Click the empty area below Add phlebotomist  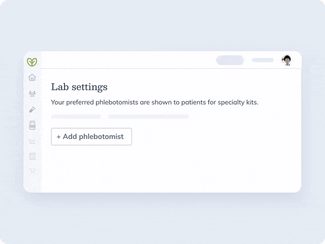point(171,168)
